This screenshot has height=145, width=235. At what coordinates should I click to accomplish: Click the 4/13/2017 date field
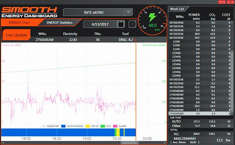(100, 24)
